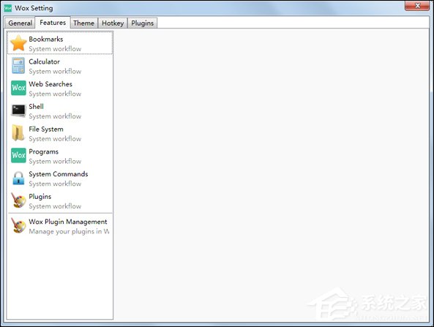Click the File System folder icon
434x327 pixels.
coord(18,133)
